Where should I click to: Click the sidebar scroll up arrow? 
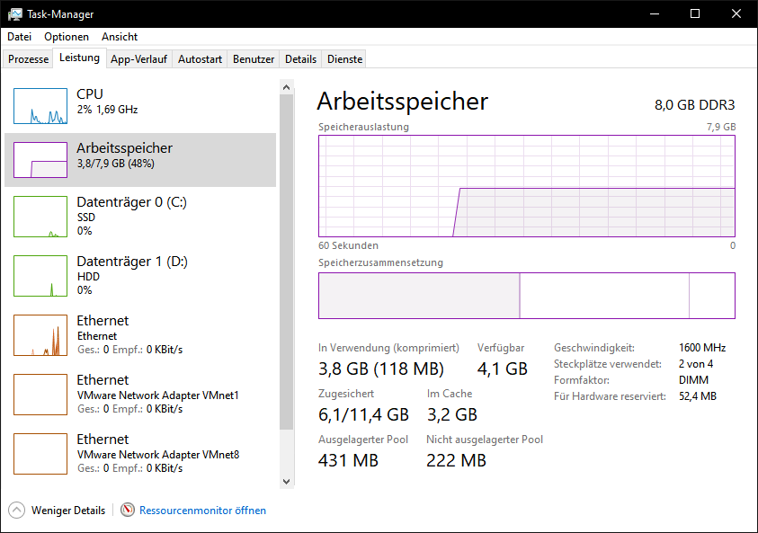(x=287, y=87)
